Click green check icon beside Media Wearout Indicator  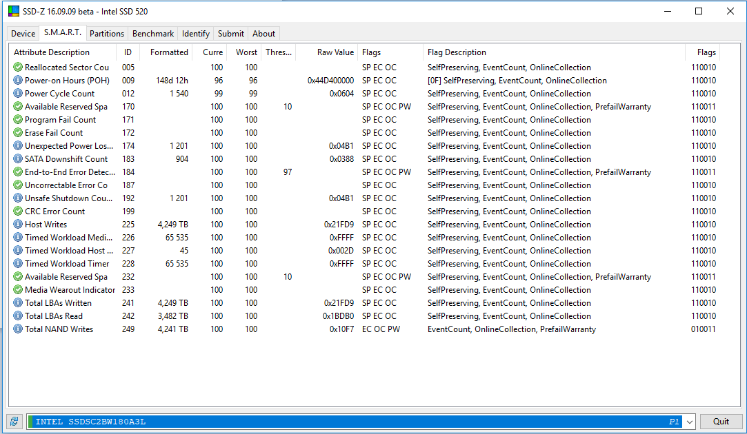(18, 290)
